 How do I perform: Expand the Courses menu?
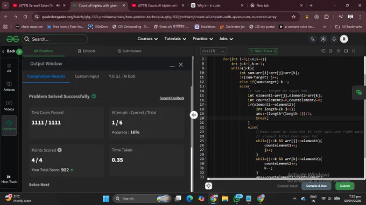(x=147, y=39)
